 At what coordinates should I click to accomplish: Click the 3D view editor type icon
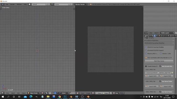click(x=3, y=93)
